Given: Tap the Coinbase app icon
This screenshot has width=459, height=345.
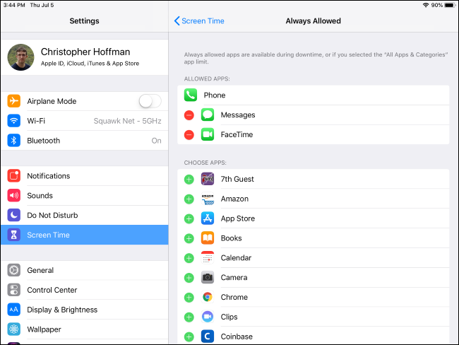Looking at the screenshot, I should pyautogui.click(x=208, y=337).
